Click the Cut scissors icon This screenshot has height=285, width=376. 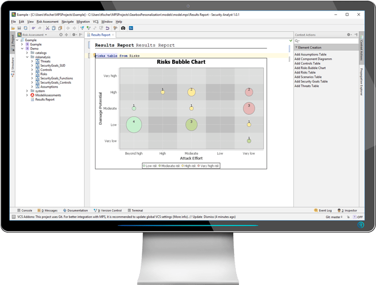[x=47, y=28]
